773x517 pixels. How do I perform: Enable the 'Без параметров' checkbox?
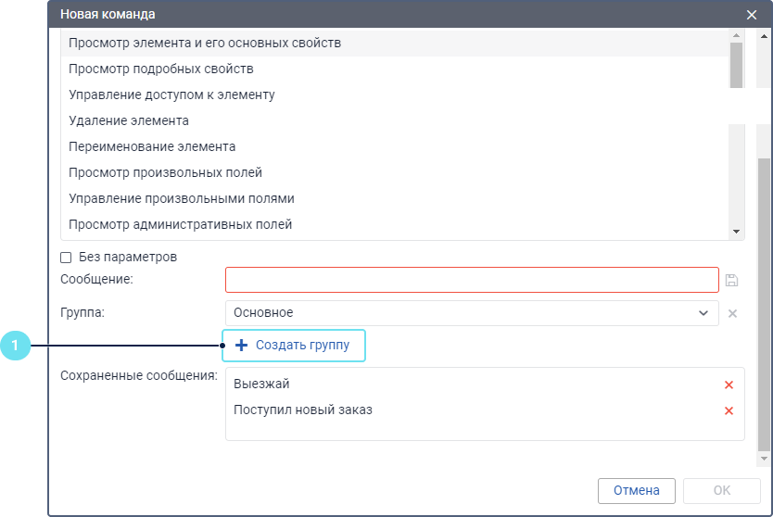66,257
